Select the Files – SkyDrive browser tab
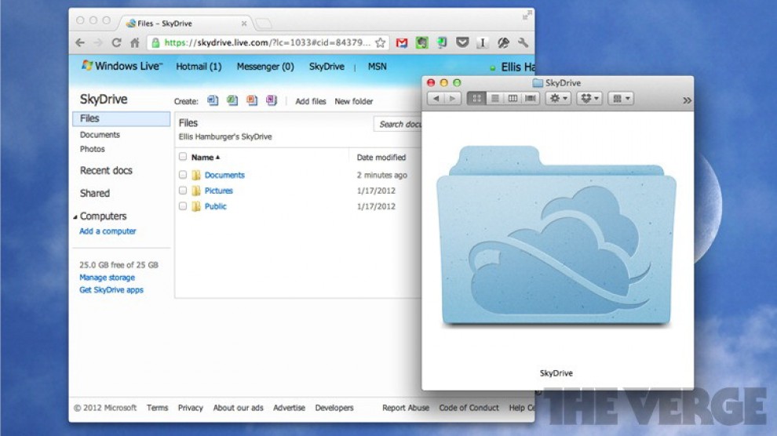The image size is (777, 436). [x=186, y=24]
